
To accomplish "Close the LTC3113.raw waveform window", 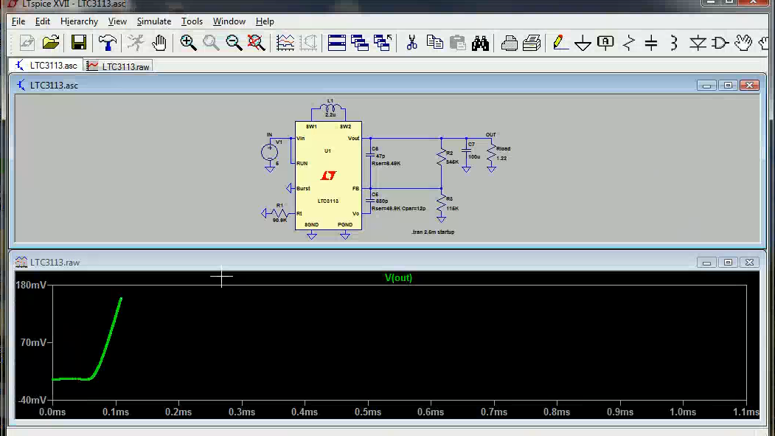I will point(749,262).
